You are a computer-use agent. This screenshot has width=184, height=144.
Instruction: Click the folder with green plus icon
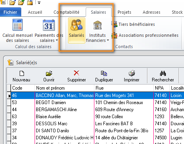tap(21, 2)
